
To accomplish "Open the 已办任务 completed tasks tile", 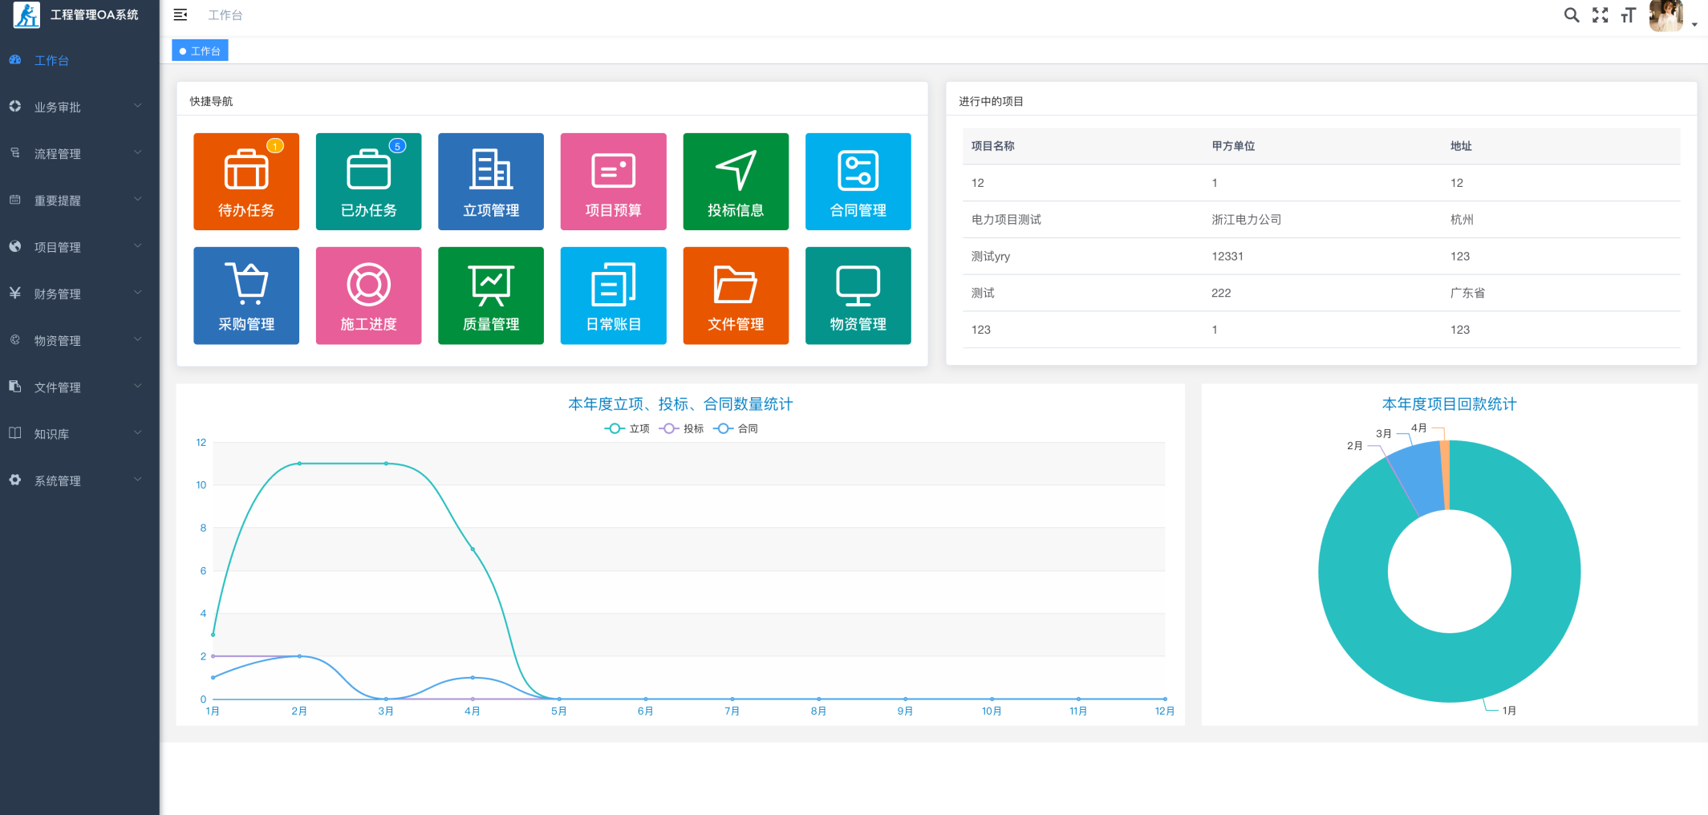I will tap(368, 182).
